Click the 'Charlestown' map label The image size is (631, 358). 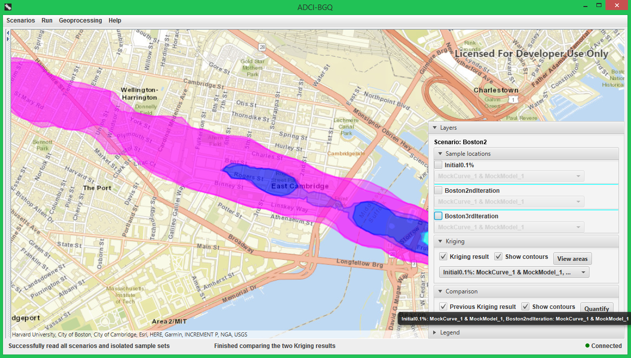[496, 91]
